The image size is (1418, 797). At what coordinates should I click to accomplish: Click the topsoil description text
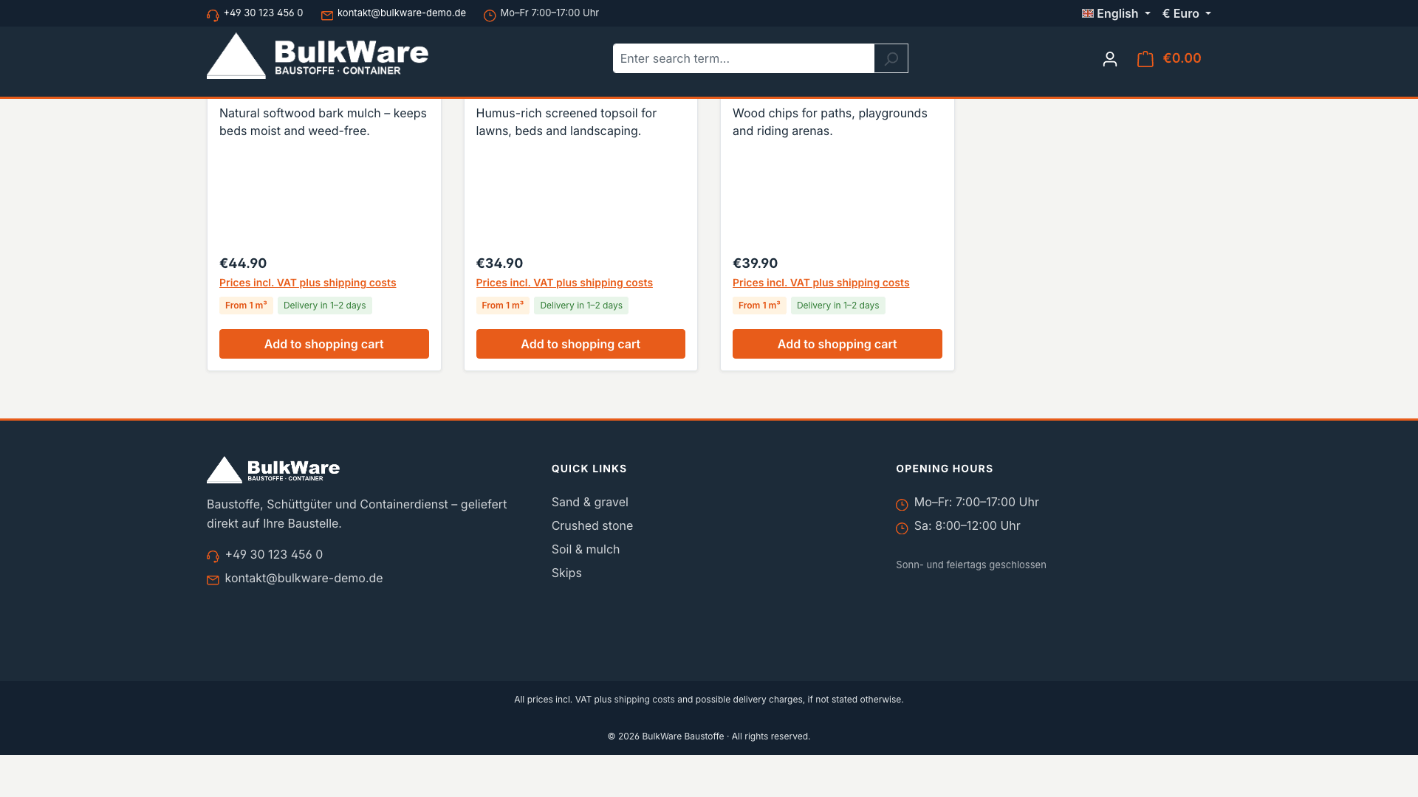pos(566,122)
